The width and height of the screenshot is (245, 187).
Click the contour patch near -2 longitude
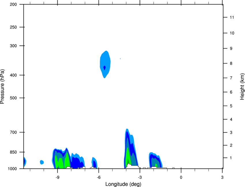[156, 160]
